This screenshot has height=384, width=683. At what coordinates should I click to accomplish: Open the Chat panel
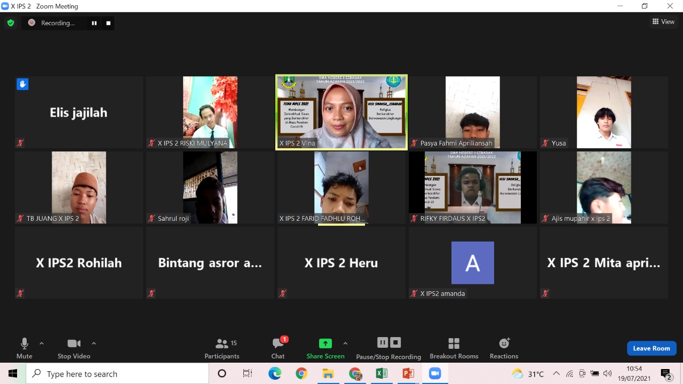click(277, 349)
